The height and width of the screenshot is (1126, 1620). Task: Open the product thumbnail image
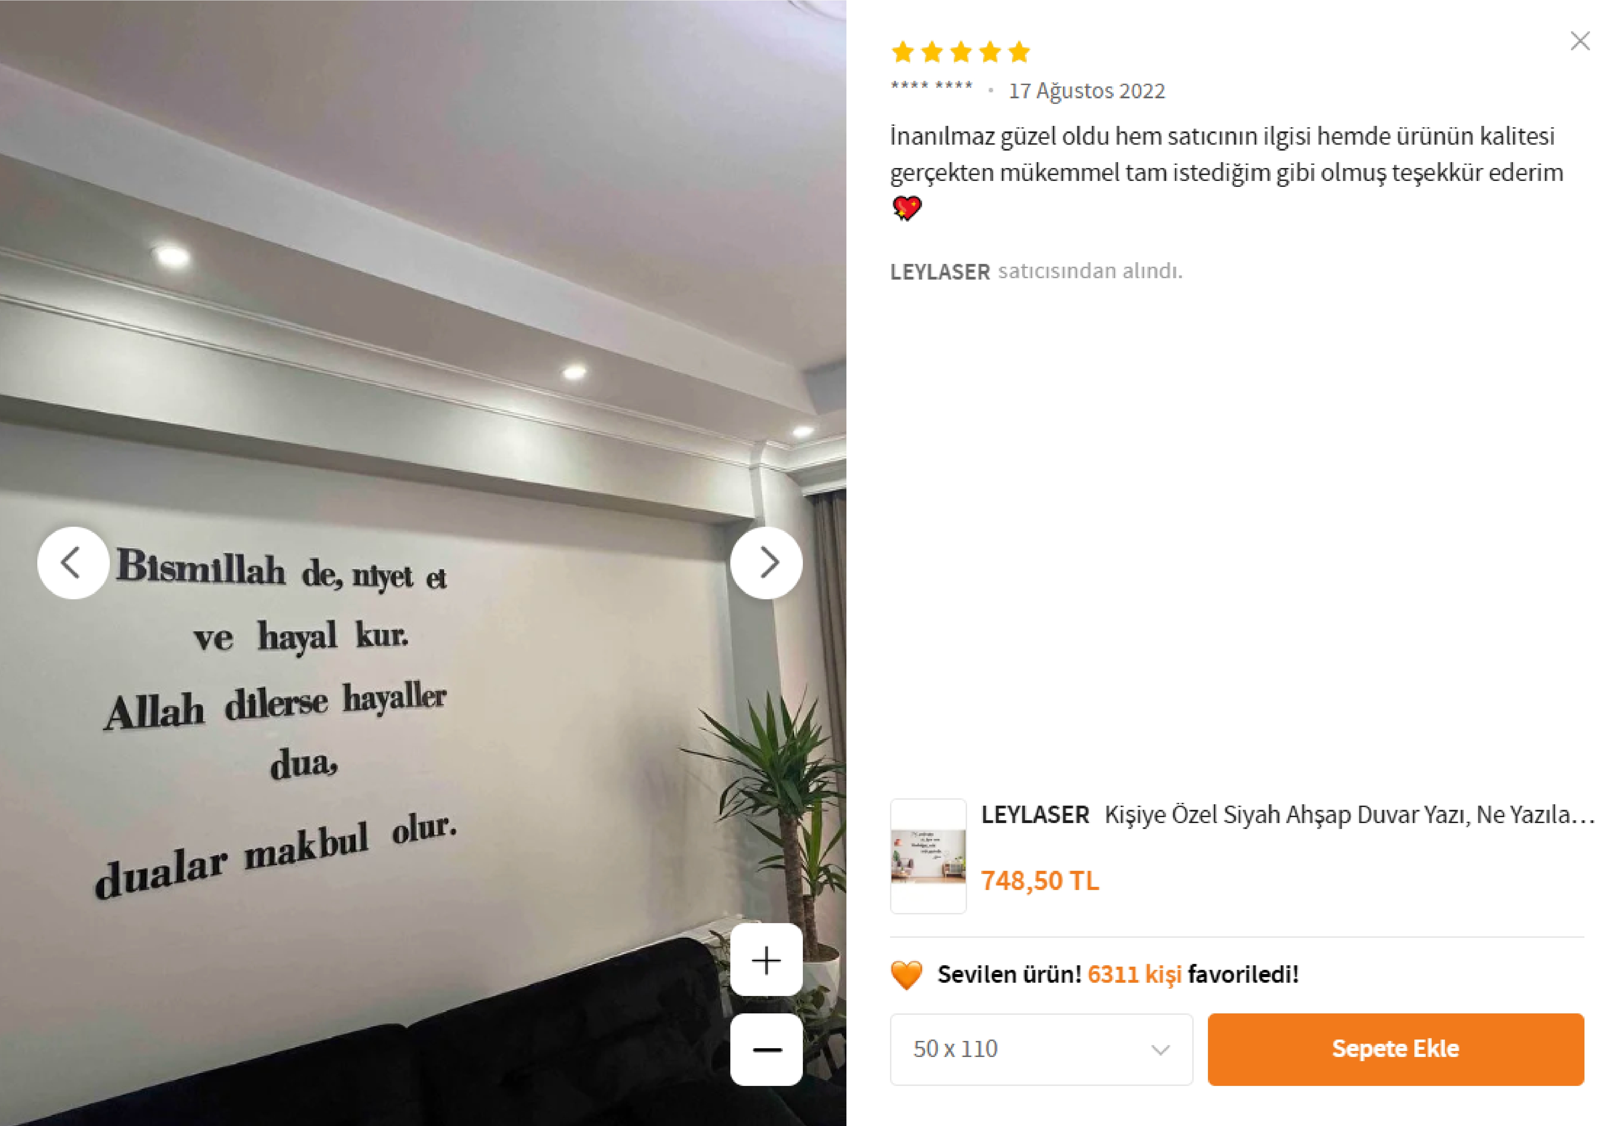pyautogui.click(x=928, y=856)
